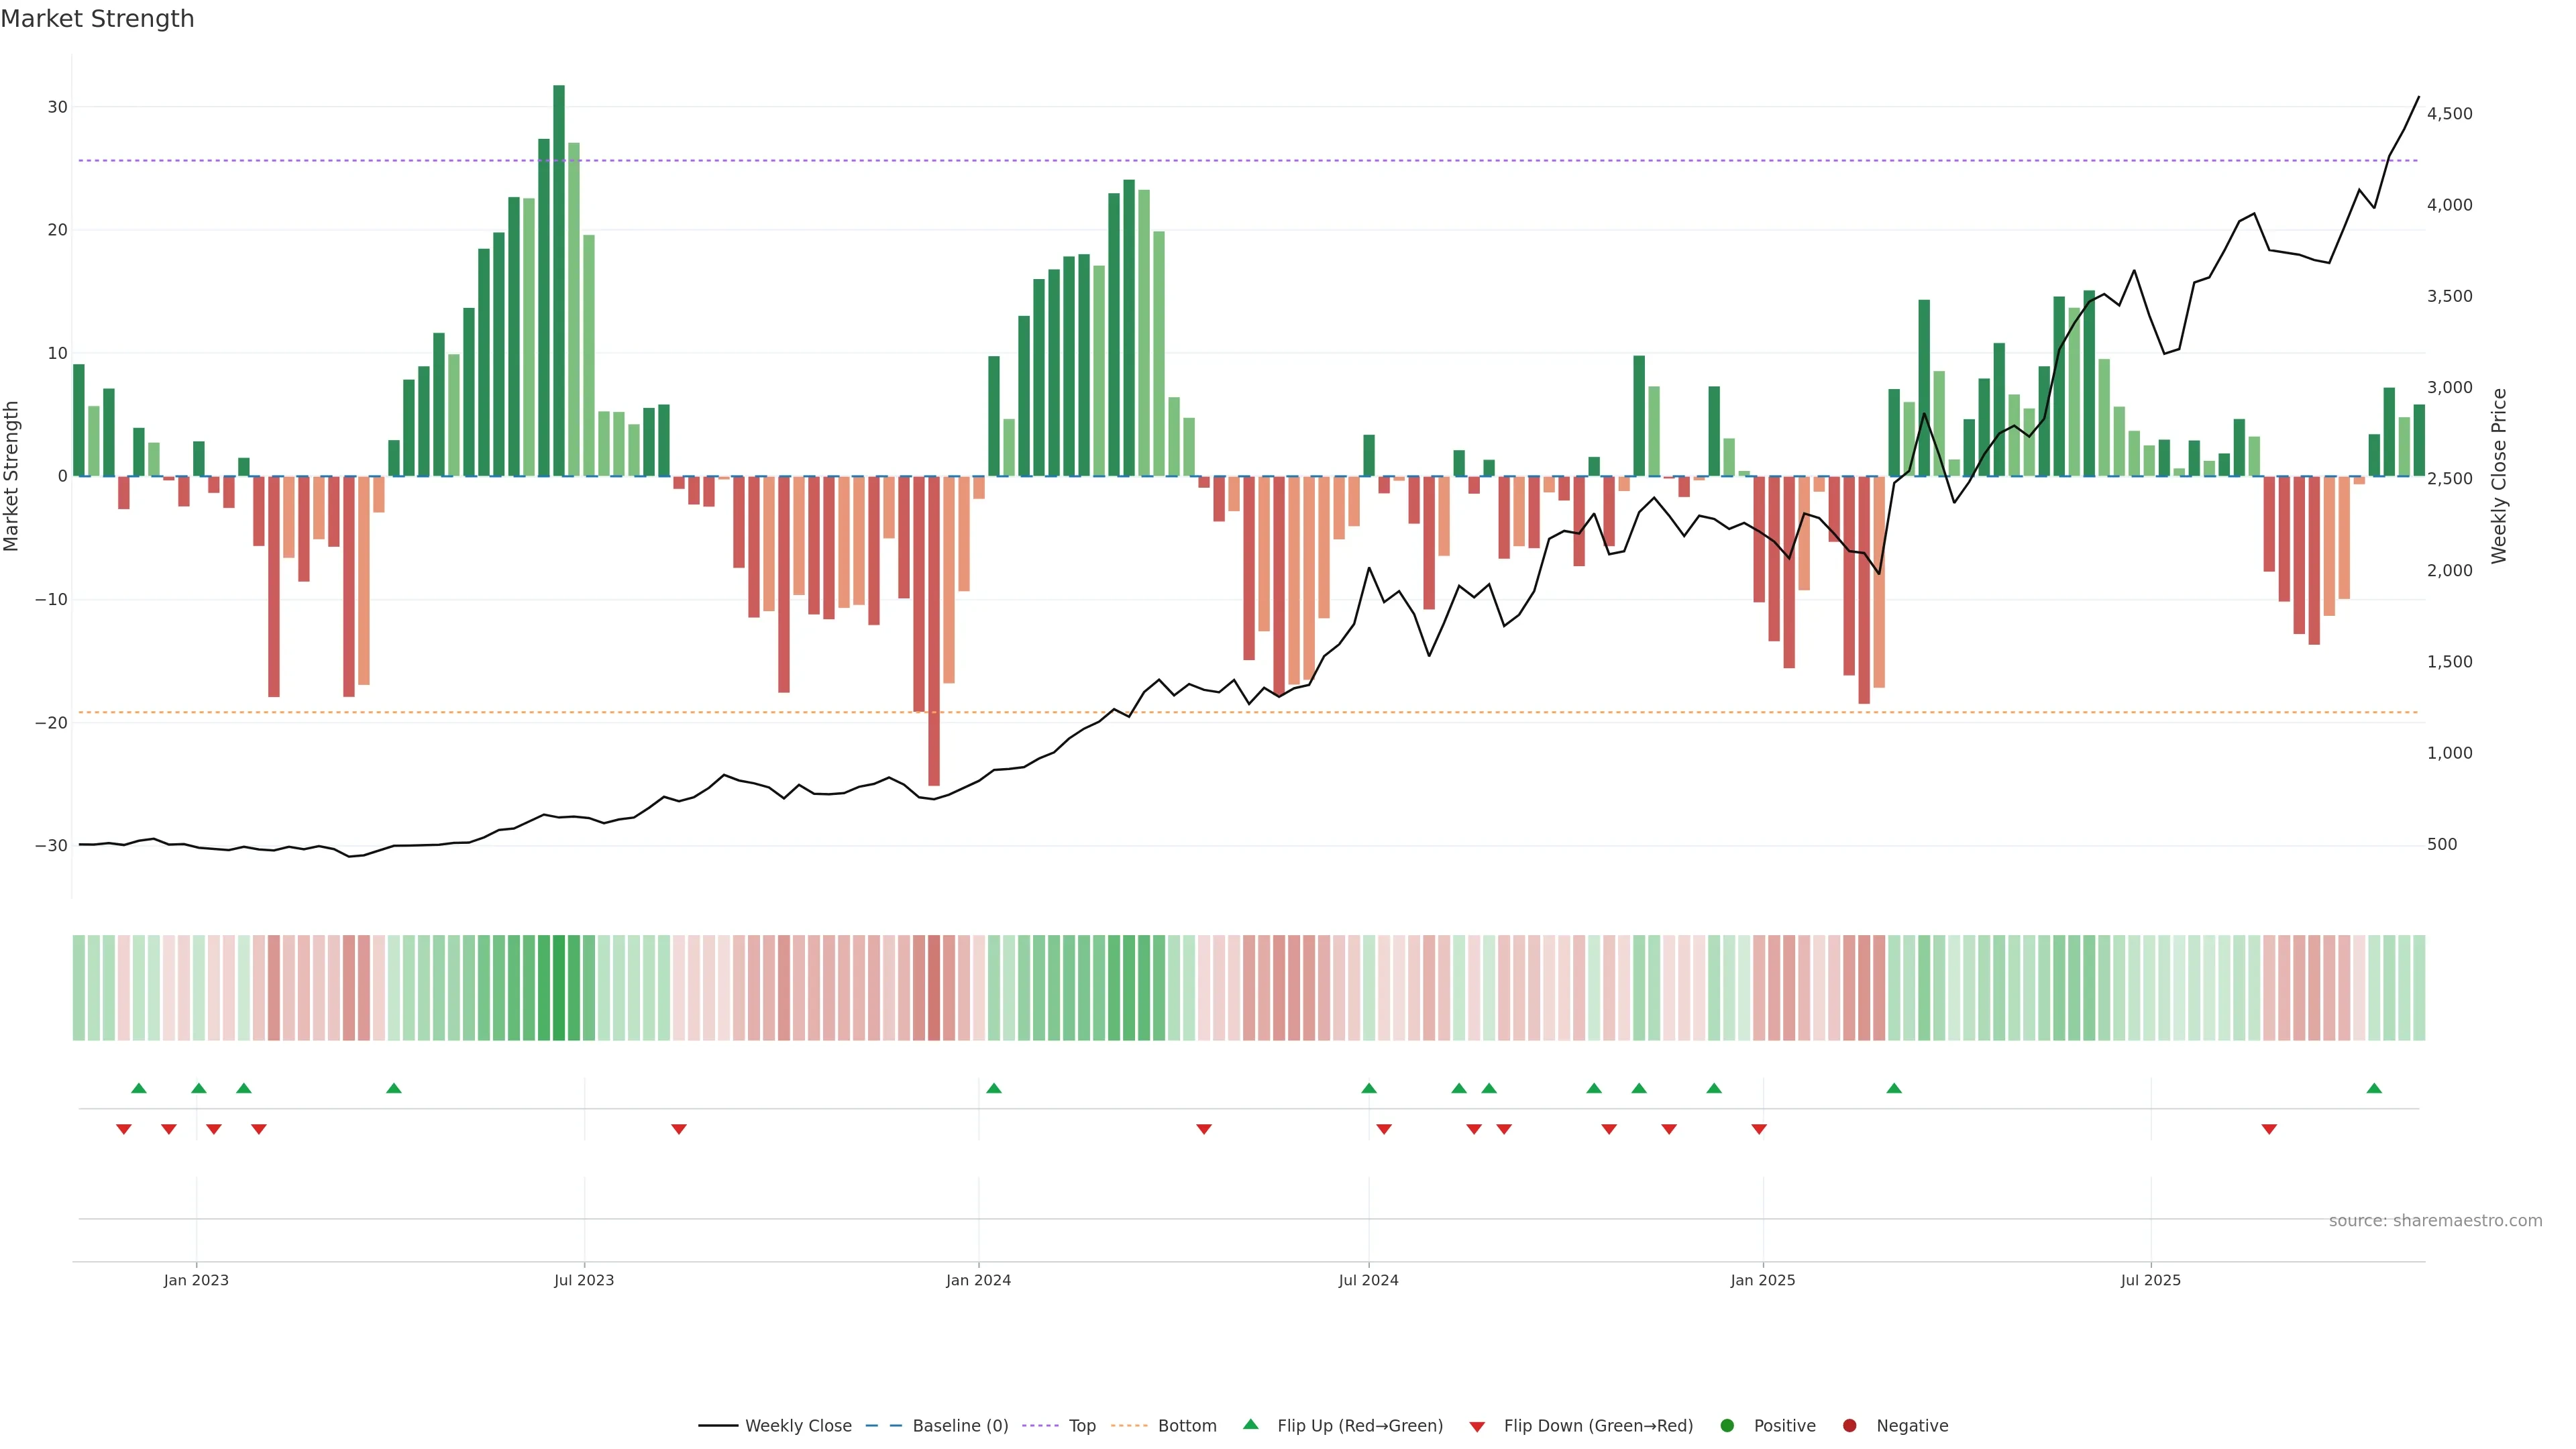Click the rightmost green flip-up triangle marker
Image resolution: width=2576 pixels, height=1449 pixels.
click(x=2374, y=1088)
